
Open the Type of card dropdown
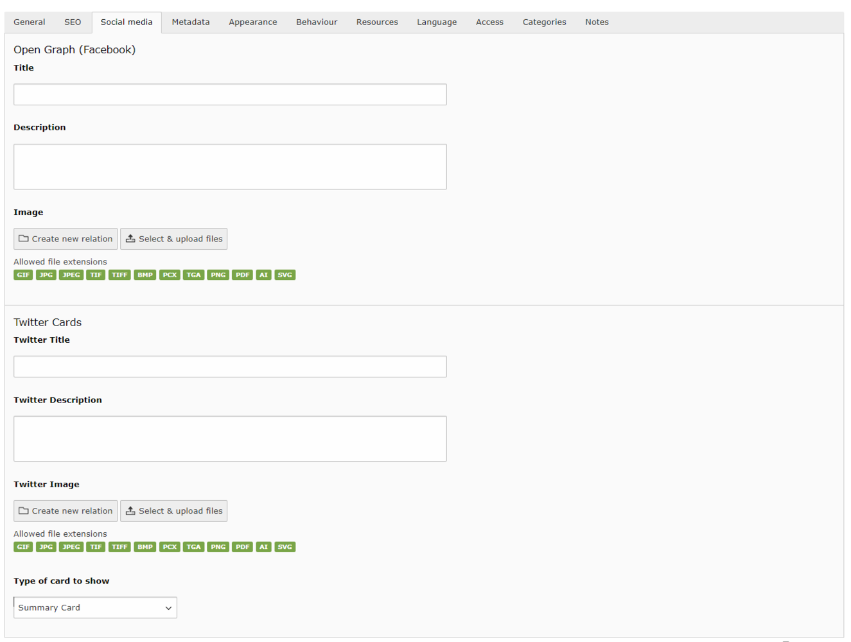pyautogui.click(x=95, y=608)
